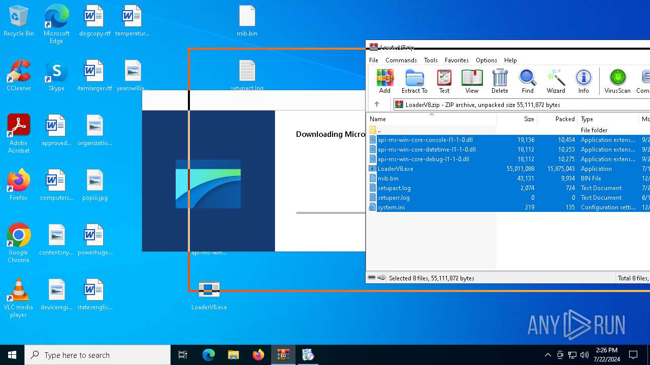Image resolution: width=650 pixels, height=365 pixels.
Task: Click the Find toolbar icon
Action: pyautogui.click(x=528, y=82)
